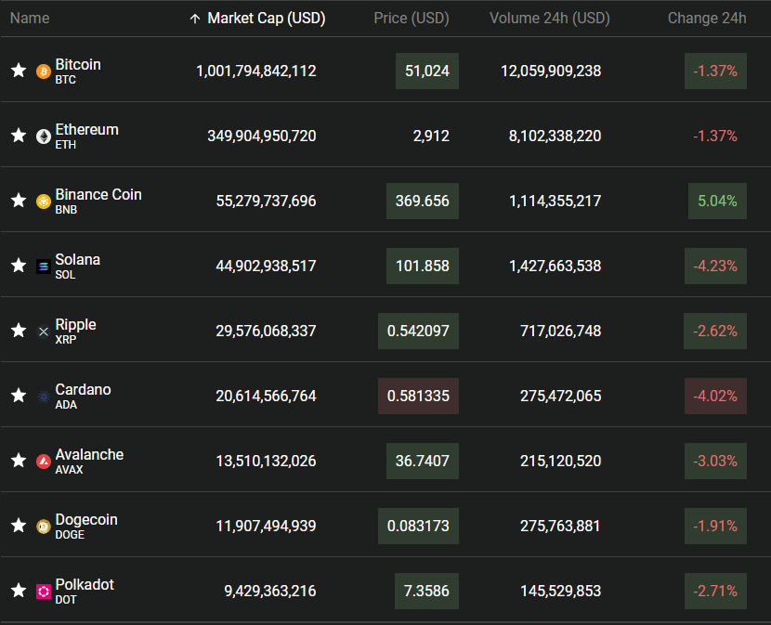Select Cardano market cap 20,614,566,764
This screenshot has height=625, width=771.
coord(266,396)
